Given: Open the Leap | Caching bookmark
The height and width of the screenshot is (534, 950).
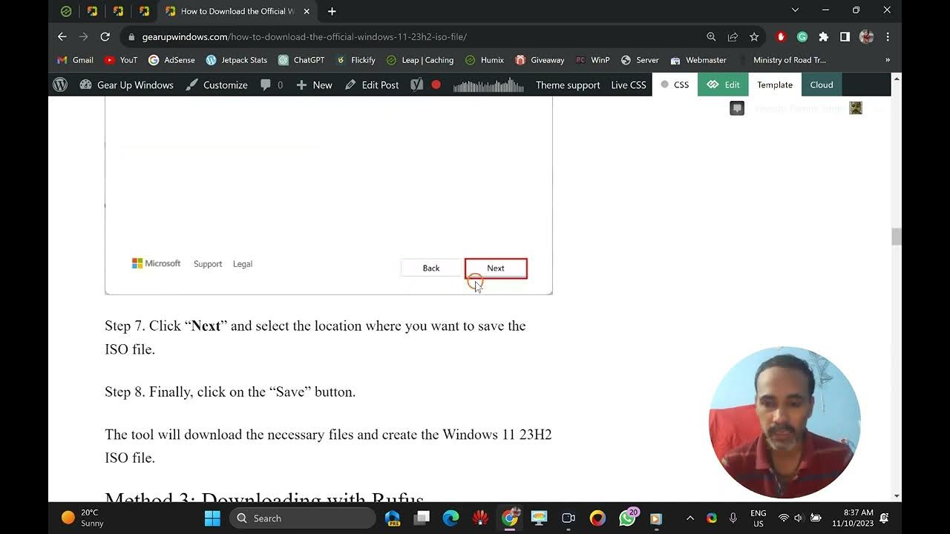Looking at the screenshot, I should pyautogui.click(x=419, y=60).
